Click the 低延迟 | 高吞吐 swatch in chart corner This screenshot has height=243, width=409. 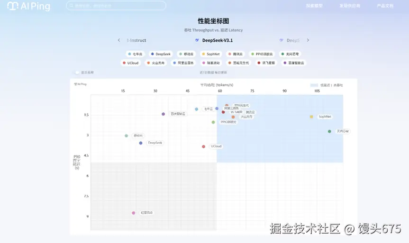314,85
